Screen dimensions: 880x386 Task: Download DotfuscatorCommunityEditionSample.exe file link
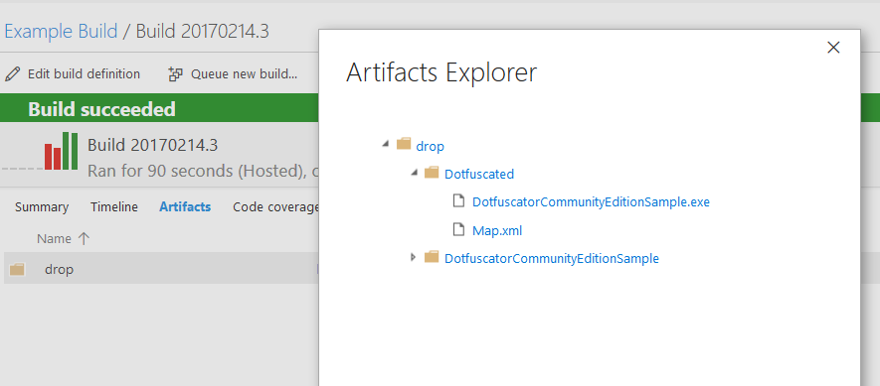tap(591, 202)
